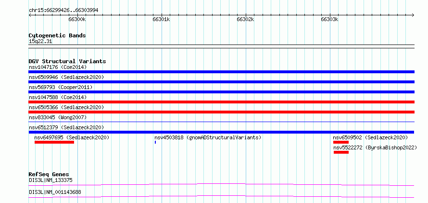Open the nsv5522272 (ByrskaBishop2022) label
This screenshot has height=203, width=428.
click(375, 147)
